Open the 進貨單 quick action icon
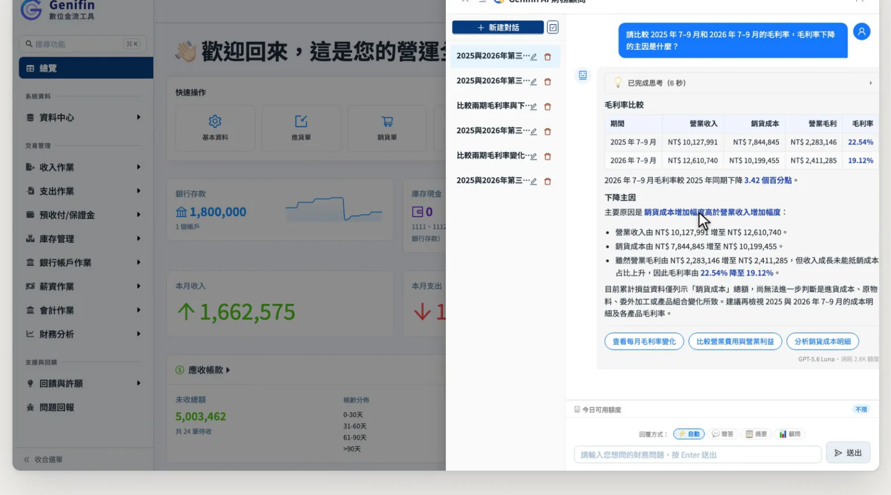The height and width of the screenshot is (495, 891). [301, 121]
